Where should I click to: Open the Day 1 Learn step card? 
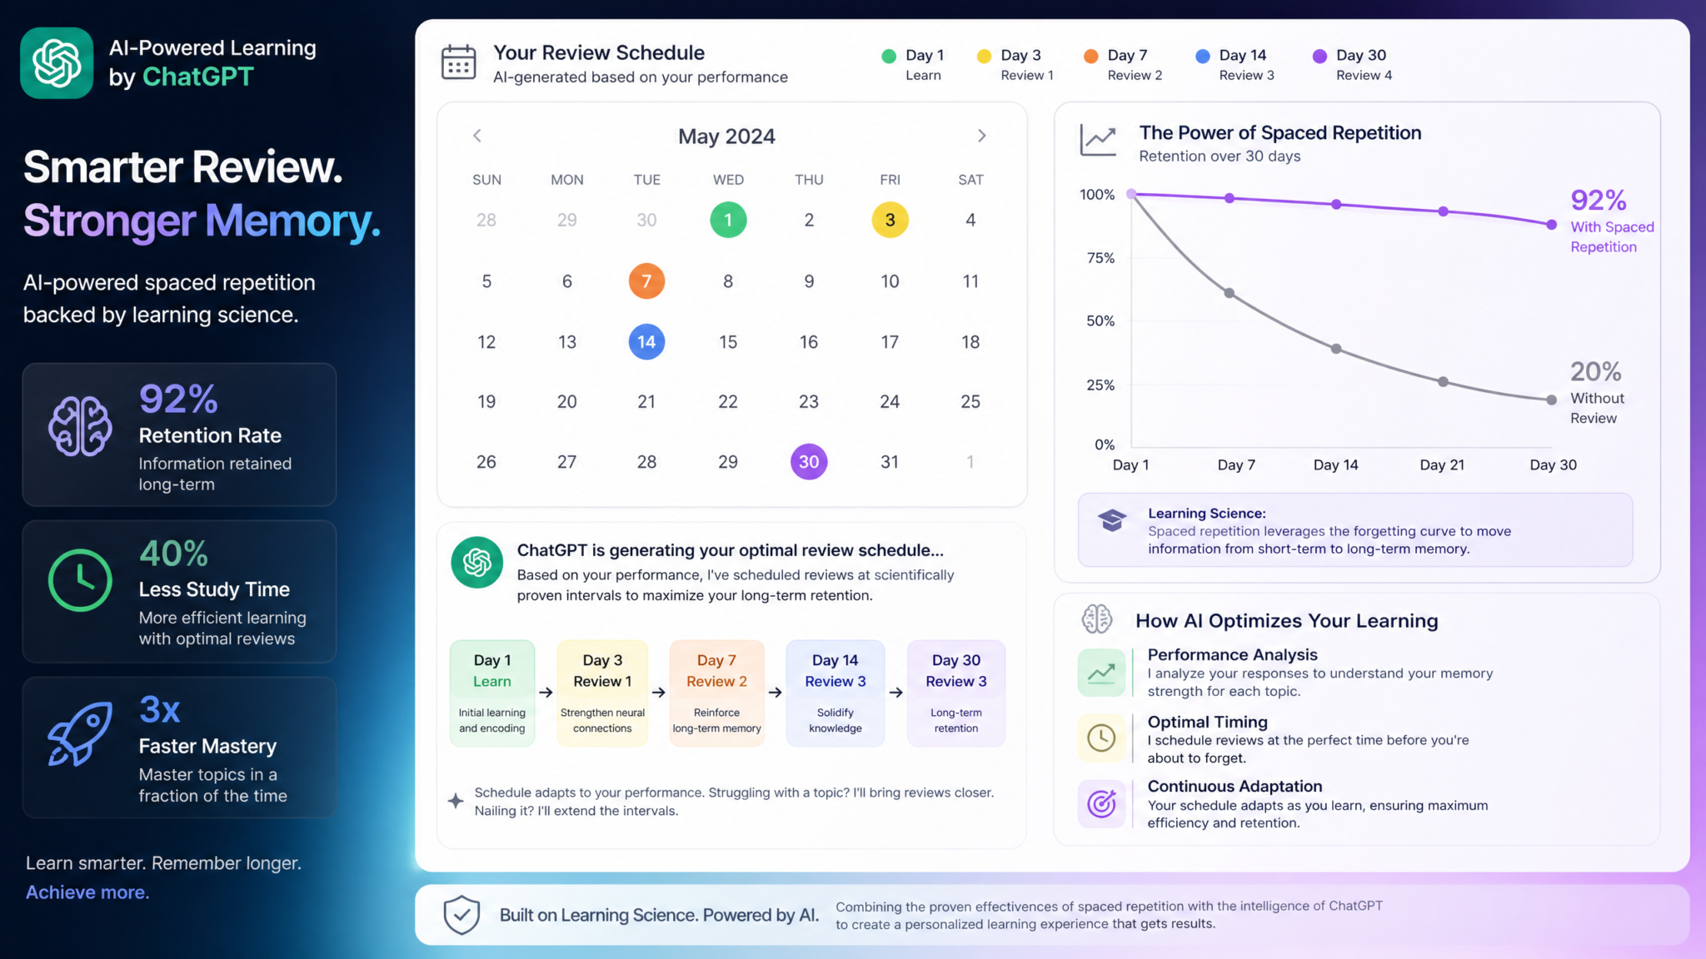(x=492, y=693)
